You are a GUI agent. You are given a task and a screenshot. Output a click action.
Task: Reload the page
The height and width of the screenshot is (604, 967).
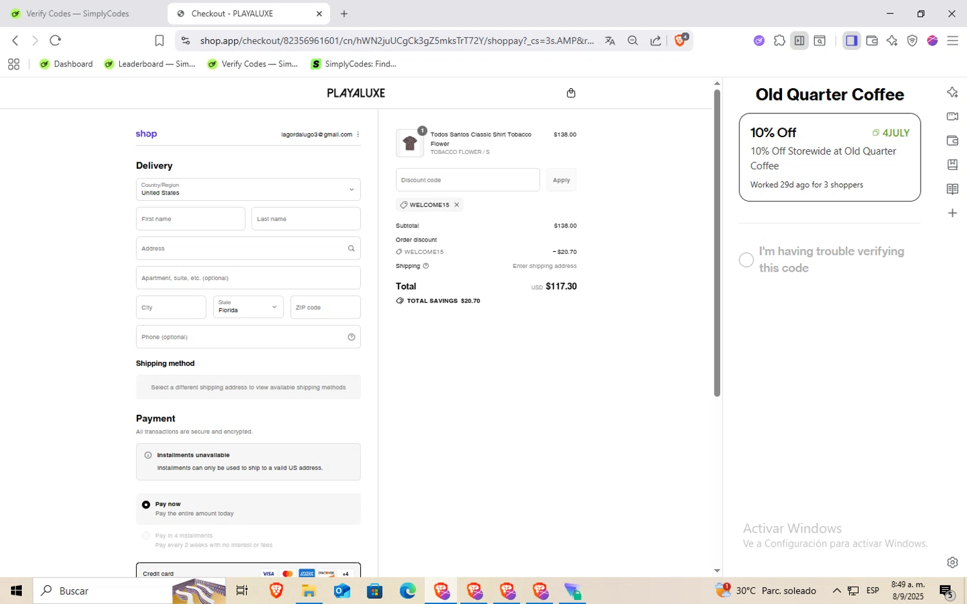point(55,41)
